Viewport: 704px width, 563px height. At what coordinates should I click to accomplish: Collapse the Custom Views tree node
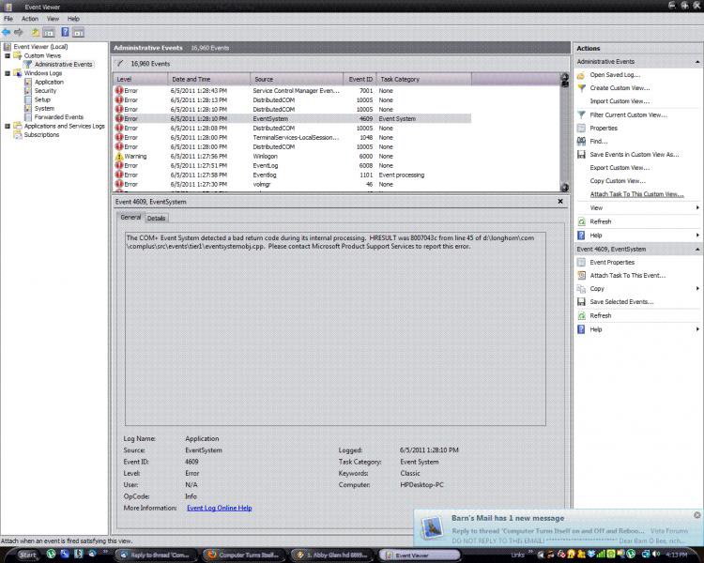point(8,55)
